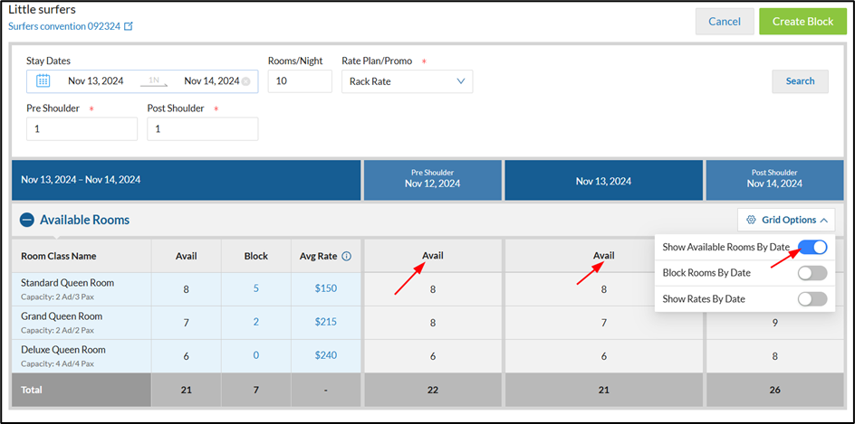Click the Little surfers title
Image resolution: width=855 pixels, height=424 pixels.
pyautogui.click(x=42, y=10)
